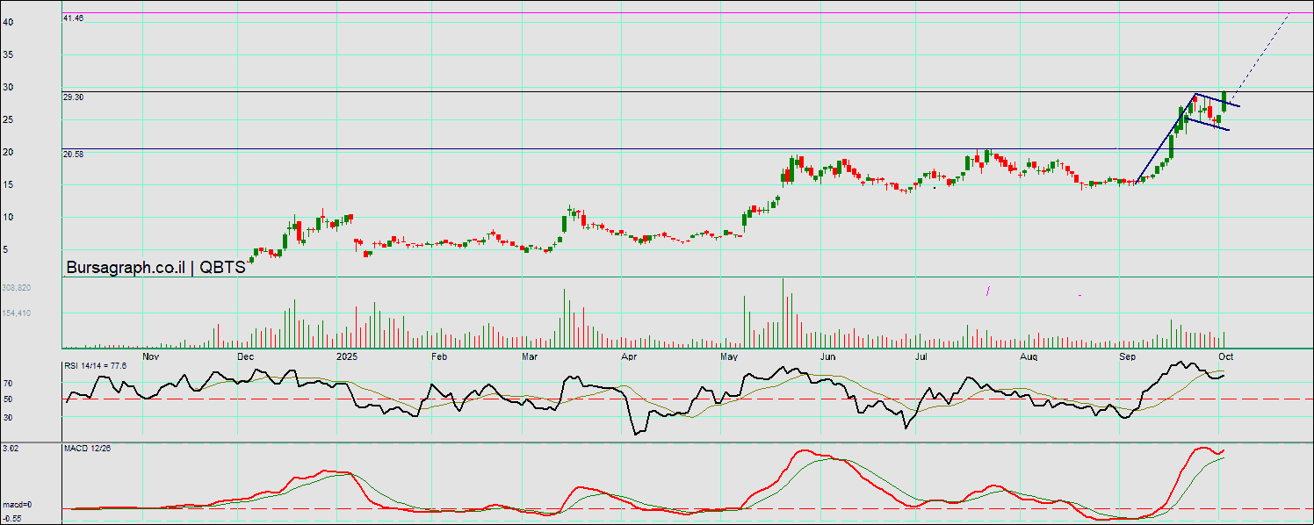This screenshot has height=525, width=1314.
Task: Click the RSI 14/14 = 77.6 indicator label
Action: [x=95, y=365]
